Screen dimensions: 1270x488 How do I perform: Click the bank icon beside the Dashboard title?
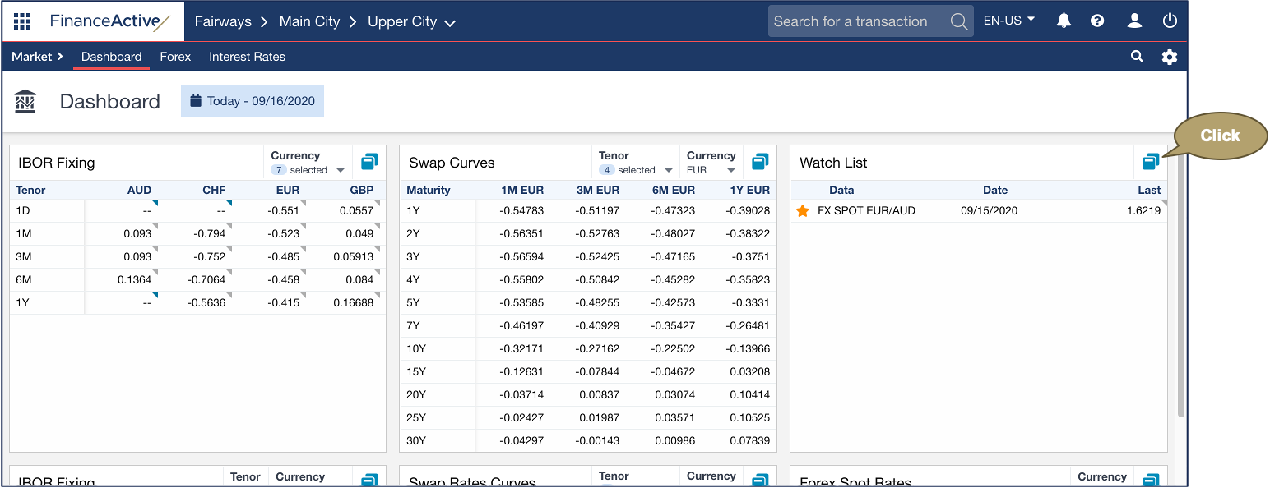coord(25,101)
